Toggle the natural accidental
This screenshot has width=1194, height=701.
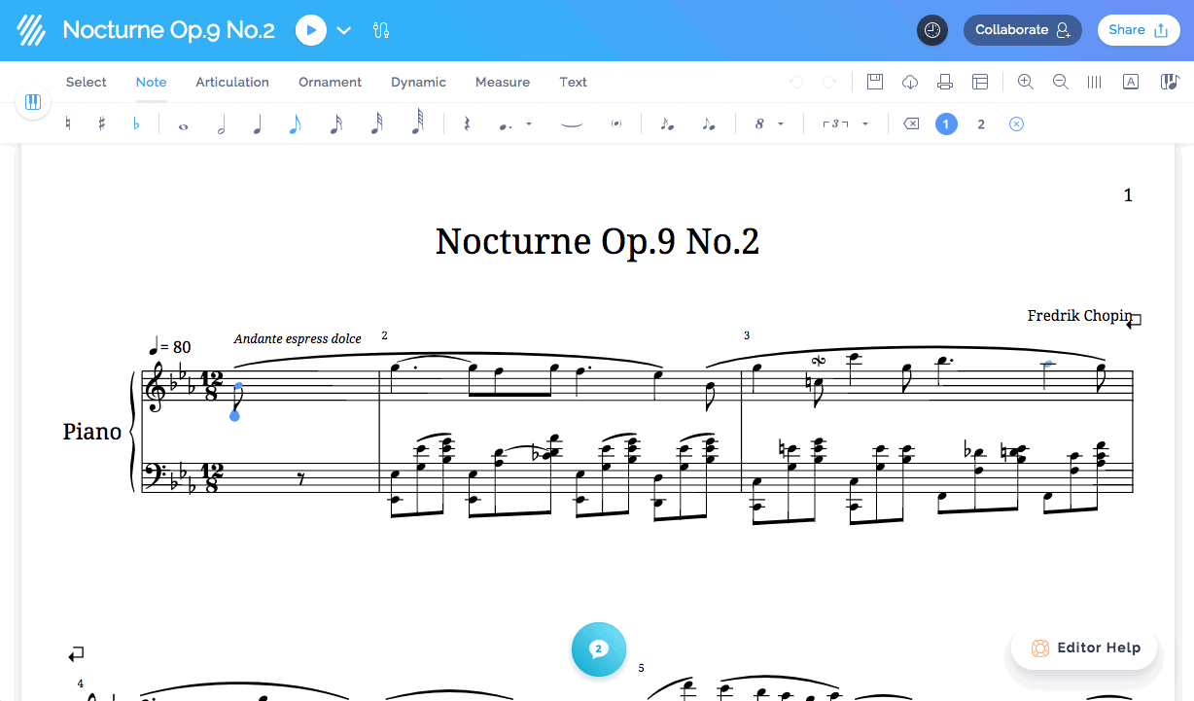[68, 124]
